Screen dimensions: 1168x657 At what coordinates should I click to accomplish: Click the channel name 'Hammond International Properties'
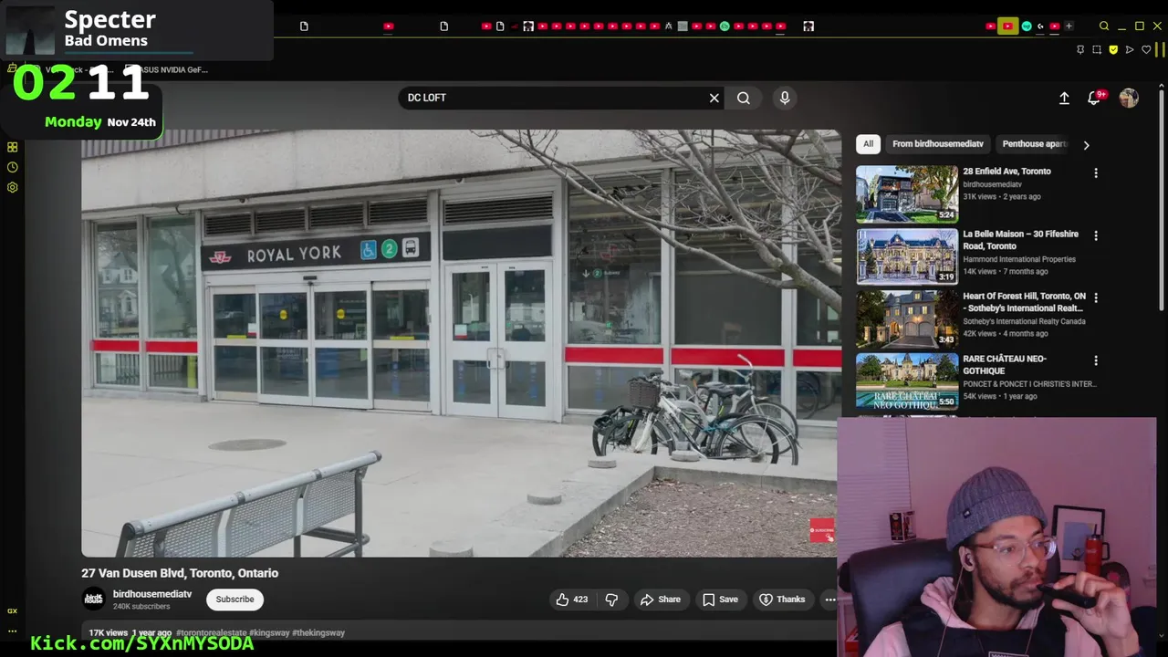1019,259
